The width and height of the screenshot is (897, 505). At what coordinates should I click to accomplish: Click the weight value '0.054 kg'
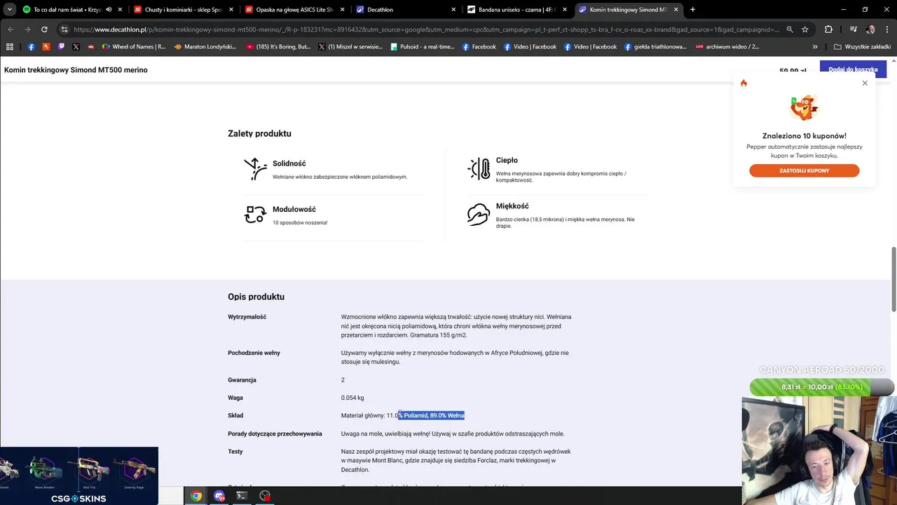[352, 398]
